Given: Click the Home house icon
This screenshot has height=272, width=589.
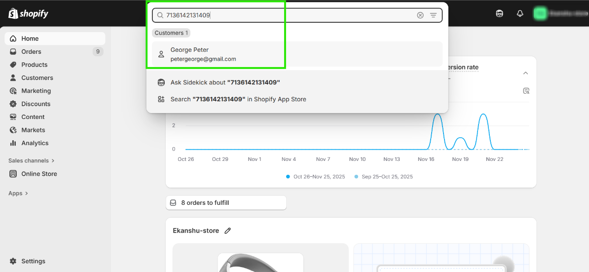Looking at the screenshot, I should pyautogui.click(x=13, y=39).
